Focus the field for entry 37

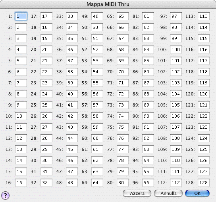(x=71, y=61)
